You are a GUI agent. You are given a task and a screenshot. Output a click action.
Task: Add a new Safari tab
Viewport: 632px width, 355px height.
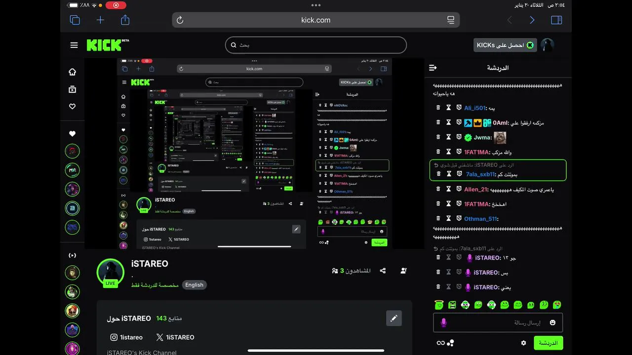coord(100,20)
